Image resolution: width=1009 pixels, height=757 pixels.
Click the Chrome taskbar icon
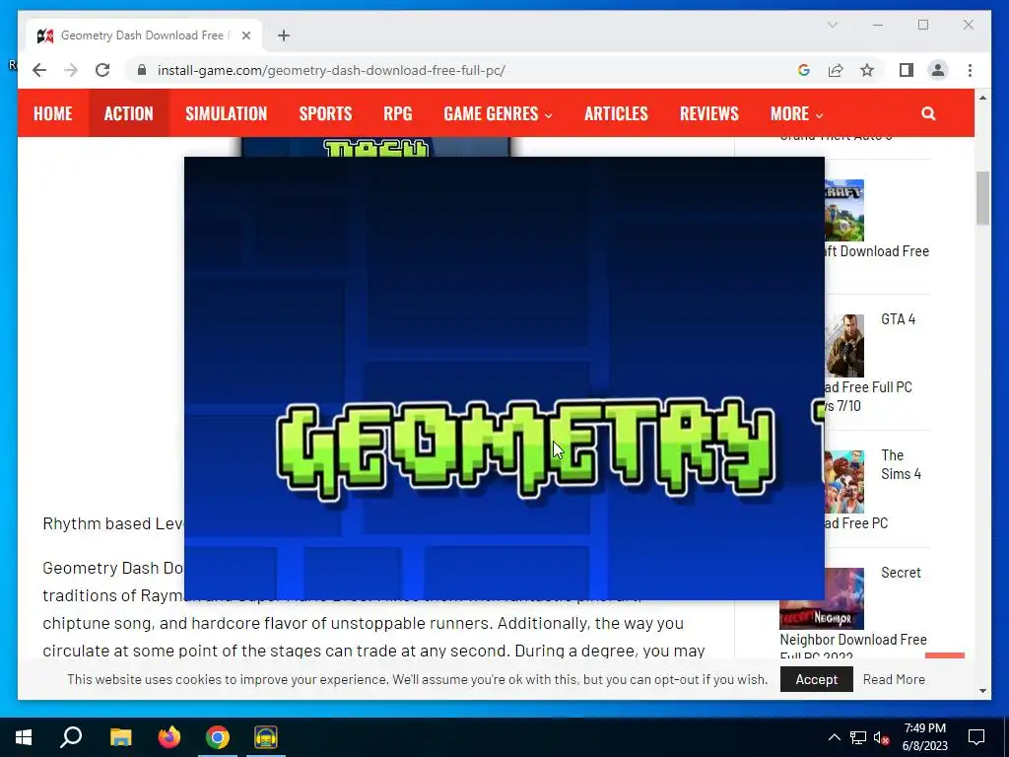(x=218, y=737)
